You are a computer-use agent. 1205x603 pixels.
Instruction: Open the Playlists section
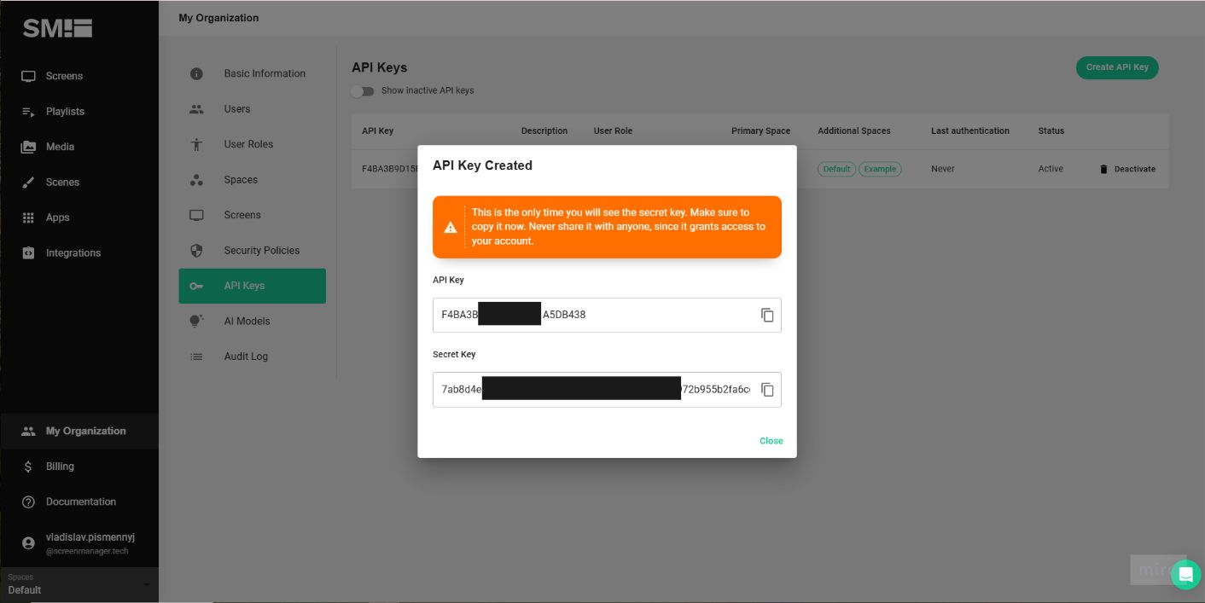point(29,111)
